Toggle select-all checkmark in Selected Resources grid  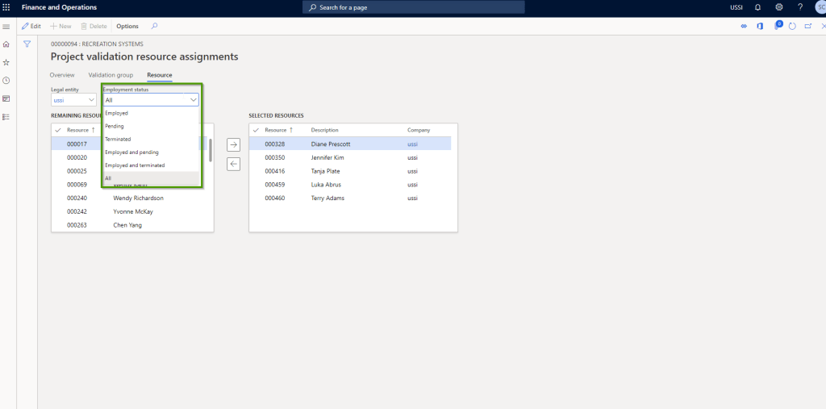[256, 130]
